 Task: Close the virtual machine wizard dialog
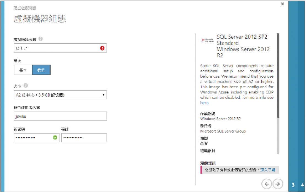[282, 4]
